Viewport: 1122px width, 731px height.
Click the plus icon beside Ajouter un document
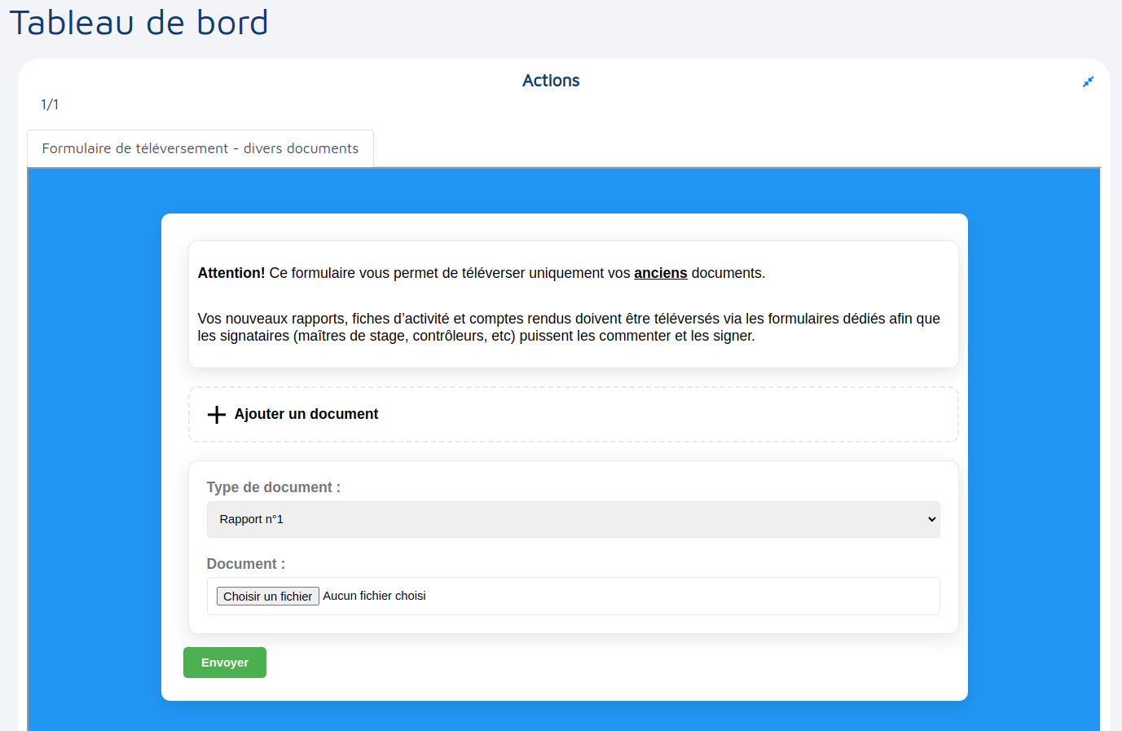(x=216, y=415)
